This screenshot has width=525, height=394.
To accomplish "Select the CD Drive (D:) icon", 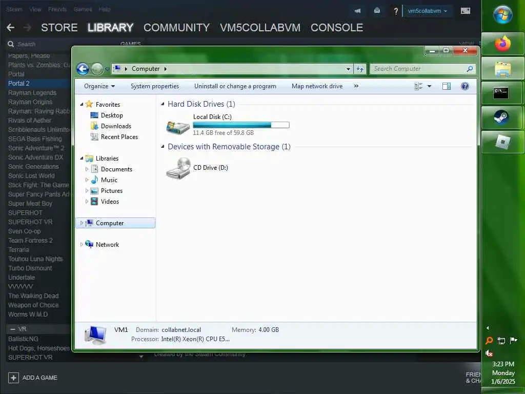I will coord(178,168).
